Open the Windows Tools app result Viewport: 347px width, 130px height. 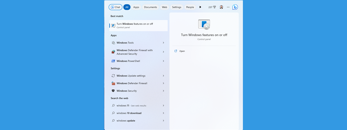pyautogui.click(x=139, y=43)
